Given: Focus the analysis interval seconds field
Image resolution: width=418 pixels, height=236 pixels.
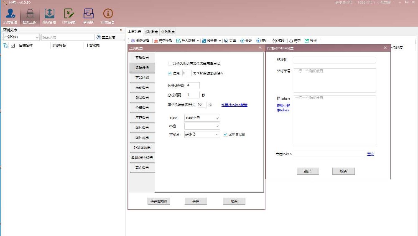Looking at the screenshot, I should (193, 95).
